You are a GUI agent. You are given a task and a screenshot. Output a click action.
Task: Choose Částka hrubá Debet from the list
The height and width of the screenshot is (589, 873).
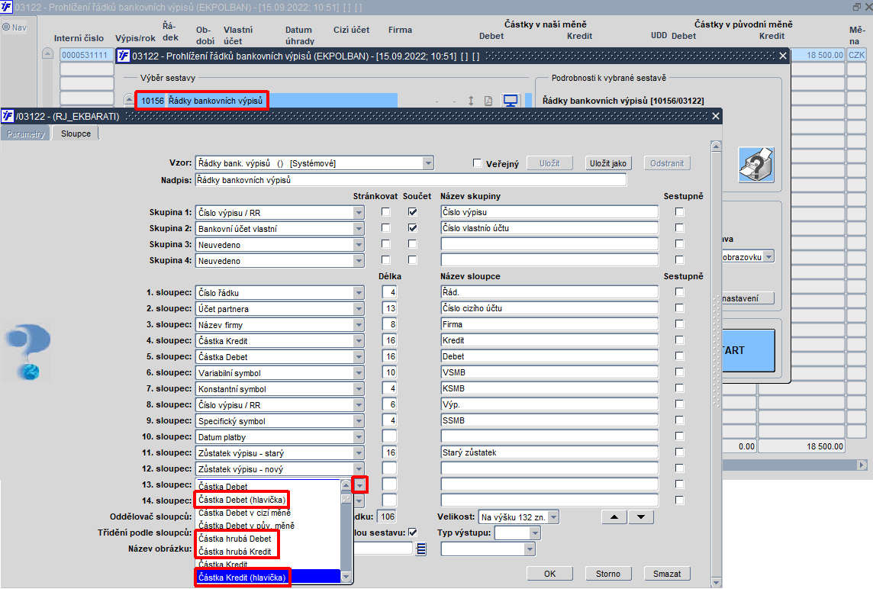click(x=234, y=539)
